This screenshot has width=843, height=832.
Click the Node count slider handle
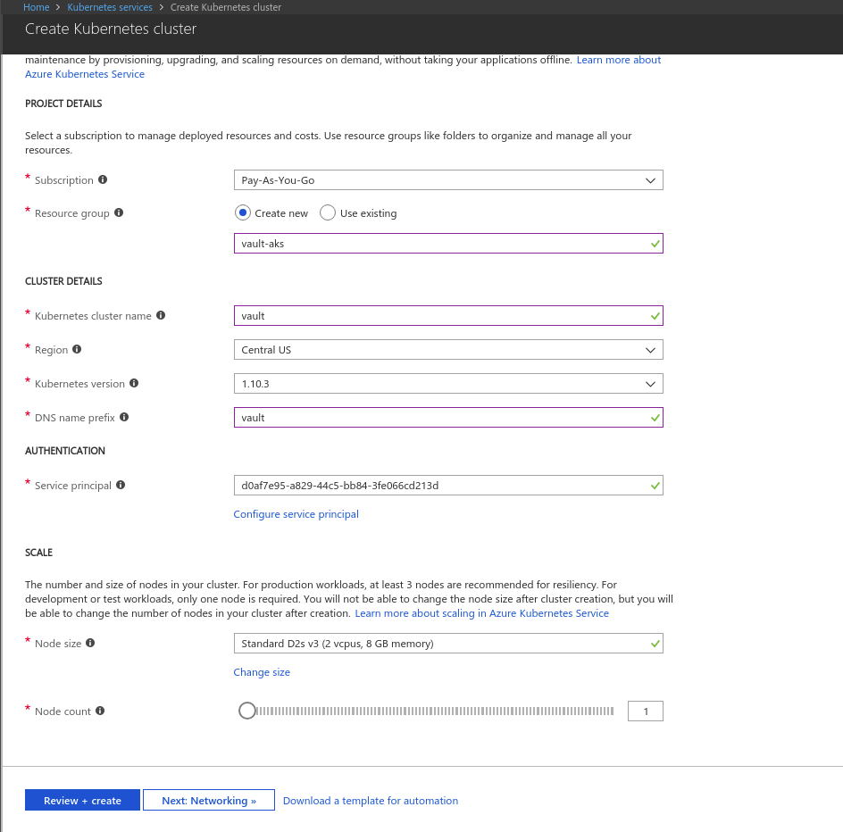[x=247, y=711]
